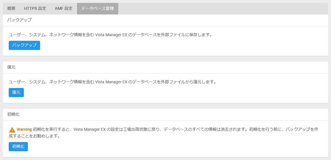Click the blue 復元 button
331x160 pixels.
point(16,93)
